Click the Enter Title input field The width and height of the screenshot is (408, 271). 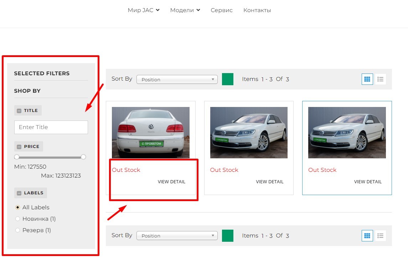51,127
